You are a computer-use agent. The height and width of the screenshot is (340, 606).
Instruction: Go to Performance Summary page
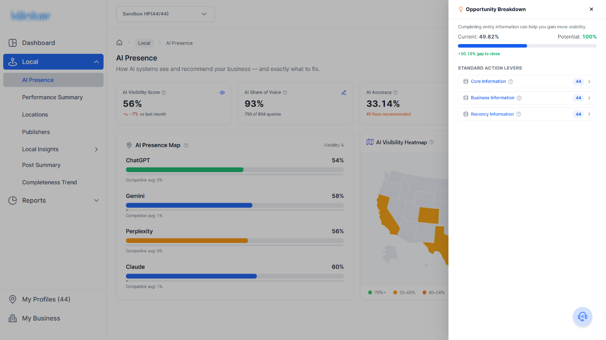(52, 97)
